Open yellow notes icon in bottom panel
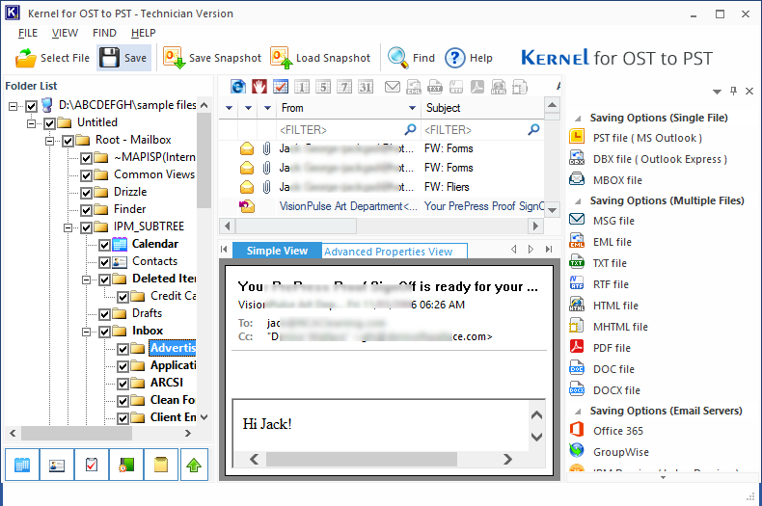This screenshot has width=762, height=506. 161,465
